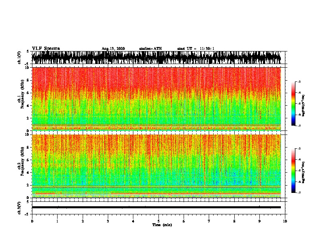Click the ch.1 "Frequency (kHz)" axis label
The image size is (321, 248).
pos(22,94)
